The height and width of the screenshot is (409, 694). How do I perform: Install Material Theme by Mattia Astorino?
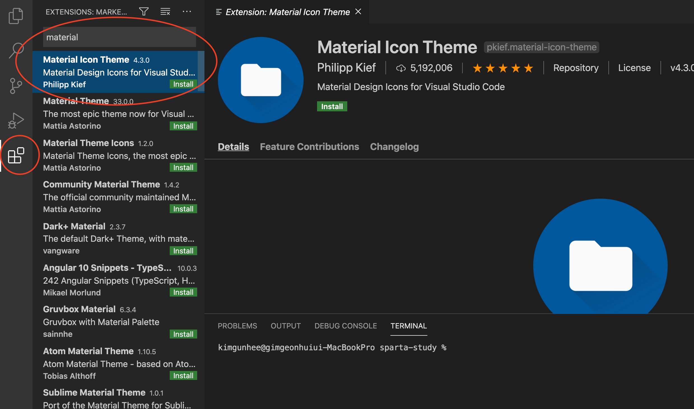(x=183, y=126)
